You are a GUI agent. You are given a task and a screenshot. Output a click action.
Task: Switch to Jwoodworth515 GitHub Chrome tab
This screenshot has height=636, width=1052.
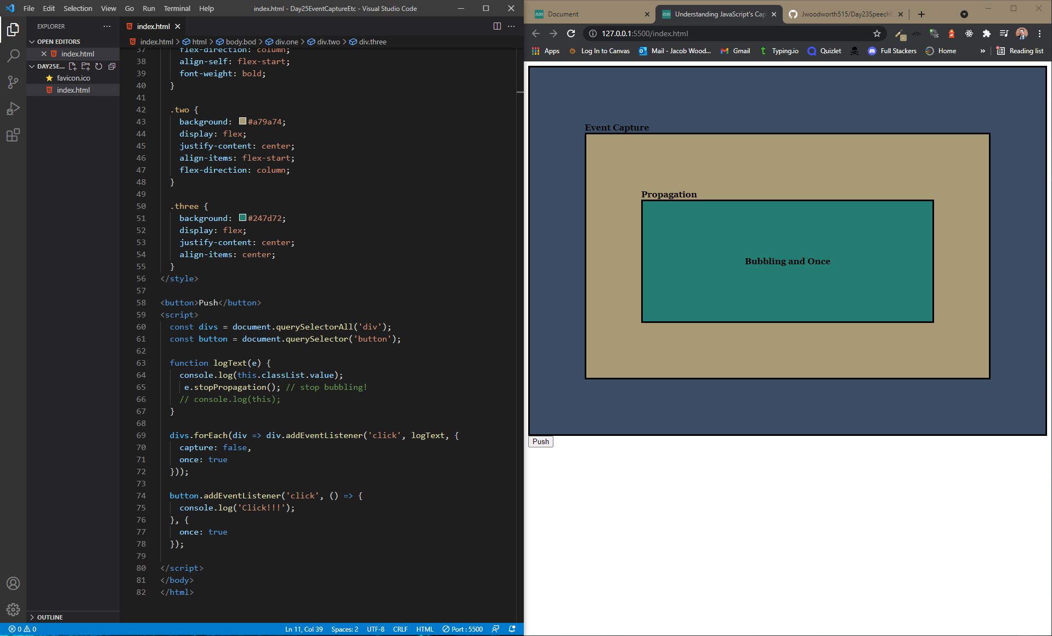pos(845,14)
